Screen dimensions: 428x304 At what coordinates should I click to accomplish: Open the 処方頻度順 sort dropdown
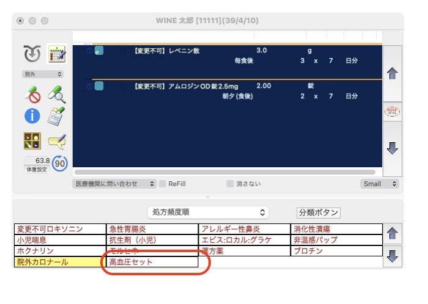coord(208,212)
